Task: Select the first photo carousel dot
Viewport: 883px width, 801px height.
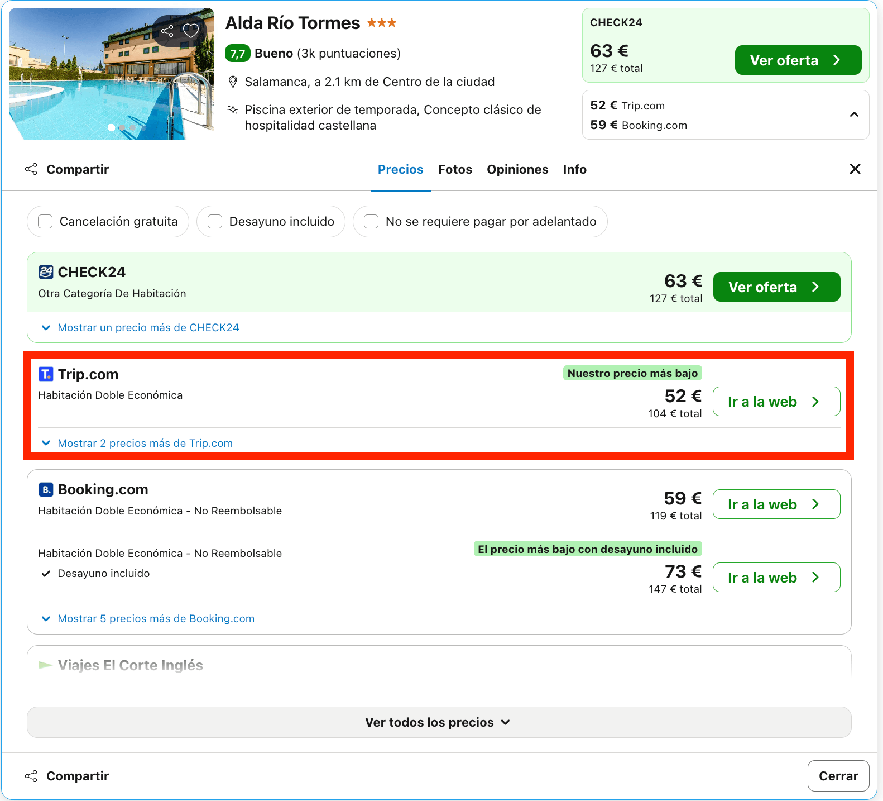Action: (111, 127)
